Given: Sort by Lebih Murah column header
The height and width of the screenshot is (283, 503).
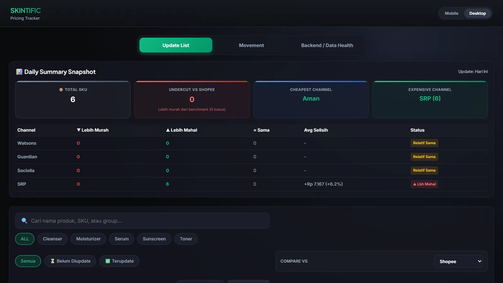Looking at the screenshot, I should [93, 130].
